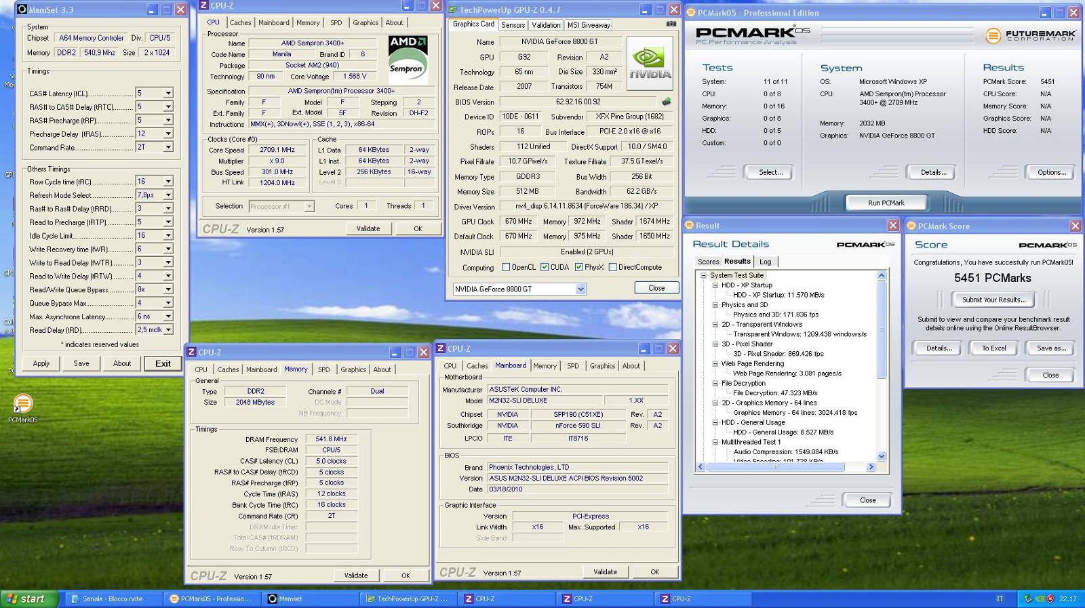Switch to Memset taskbar button

click(x=310, y=599)
